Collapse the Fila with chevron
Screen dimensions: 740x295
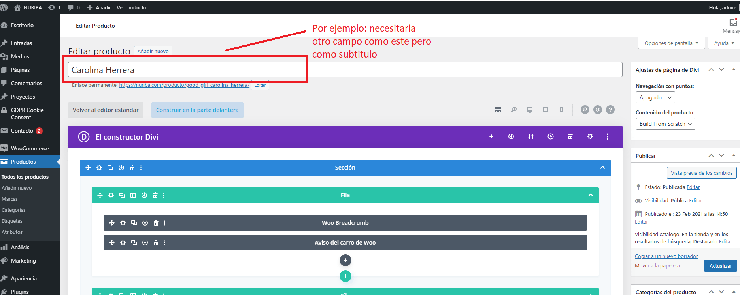(x=591, y=195)
